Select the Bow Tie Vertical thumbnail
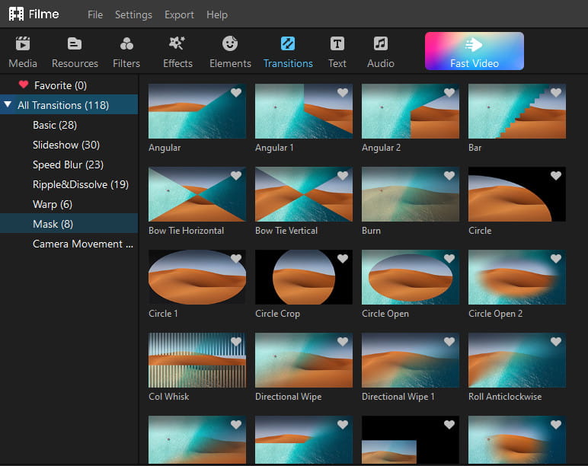 [303, 194]
